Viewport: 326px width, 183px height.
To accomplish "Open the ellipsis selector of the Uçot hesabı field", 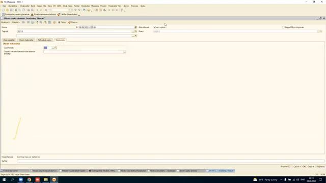I will (53, 48).
